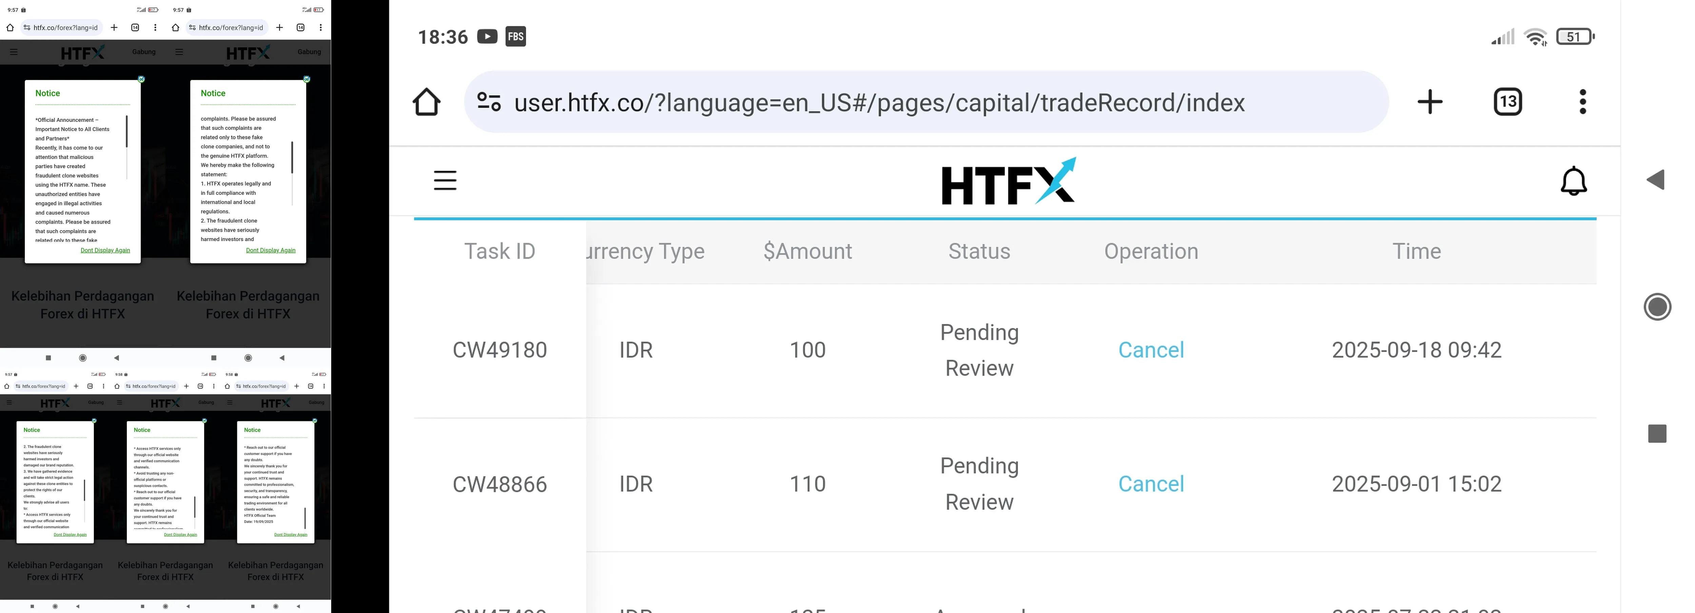This screenshot has height=613, width=1695.
Task: Tap the Android recents square under the top-left phone screenshot
Action: coord(48,358)
